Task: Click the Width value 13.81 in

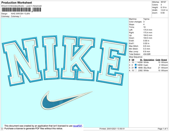Action: (164, 10)
